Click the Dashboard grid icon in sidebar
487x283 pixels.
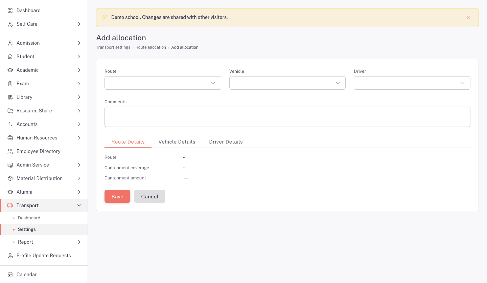tap(10, 10)
